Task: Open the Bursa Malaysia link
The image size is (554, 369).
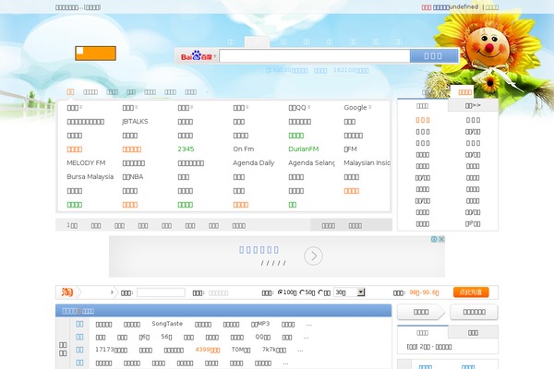Action: pyautogui.click(x=90, y=176)
